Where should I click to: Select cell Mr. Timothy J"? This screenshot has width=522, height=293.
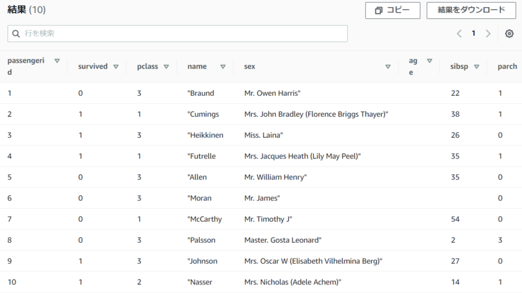point(268,219)
